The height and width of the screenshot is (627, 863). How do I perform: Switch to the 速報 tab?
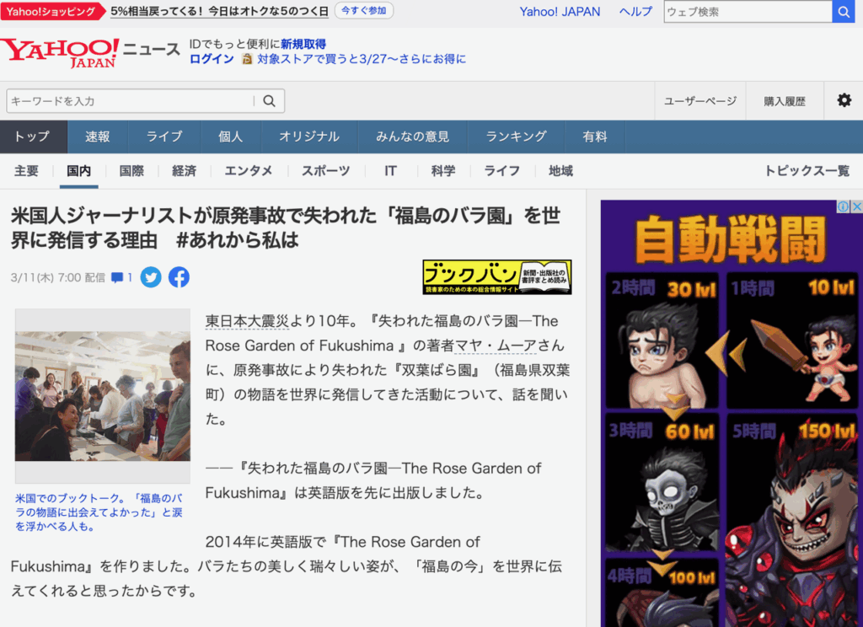(98, 137)
